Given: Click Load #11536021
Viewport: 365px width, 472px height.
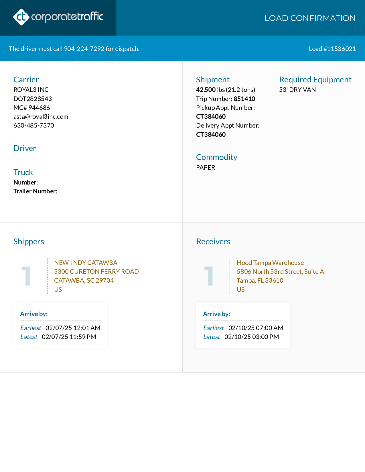Looking at the screenshot, I should (332, 49).
